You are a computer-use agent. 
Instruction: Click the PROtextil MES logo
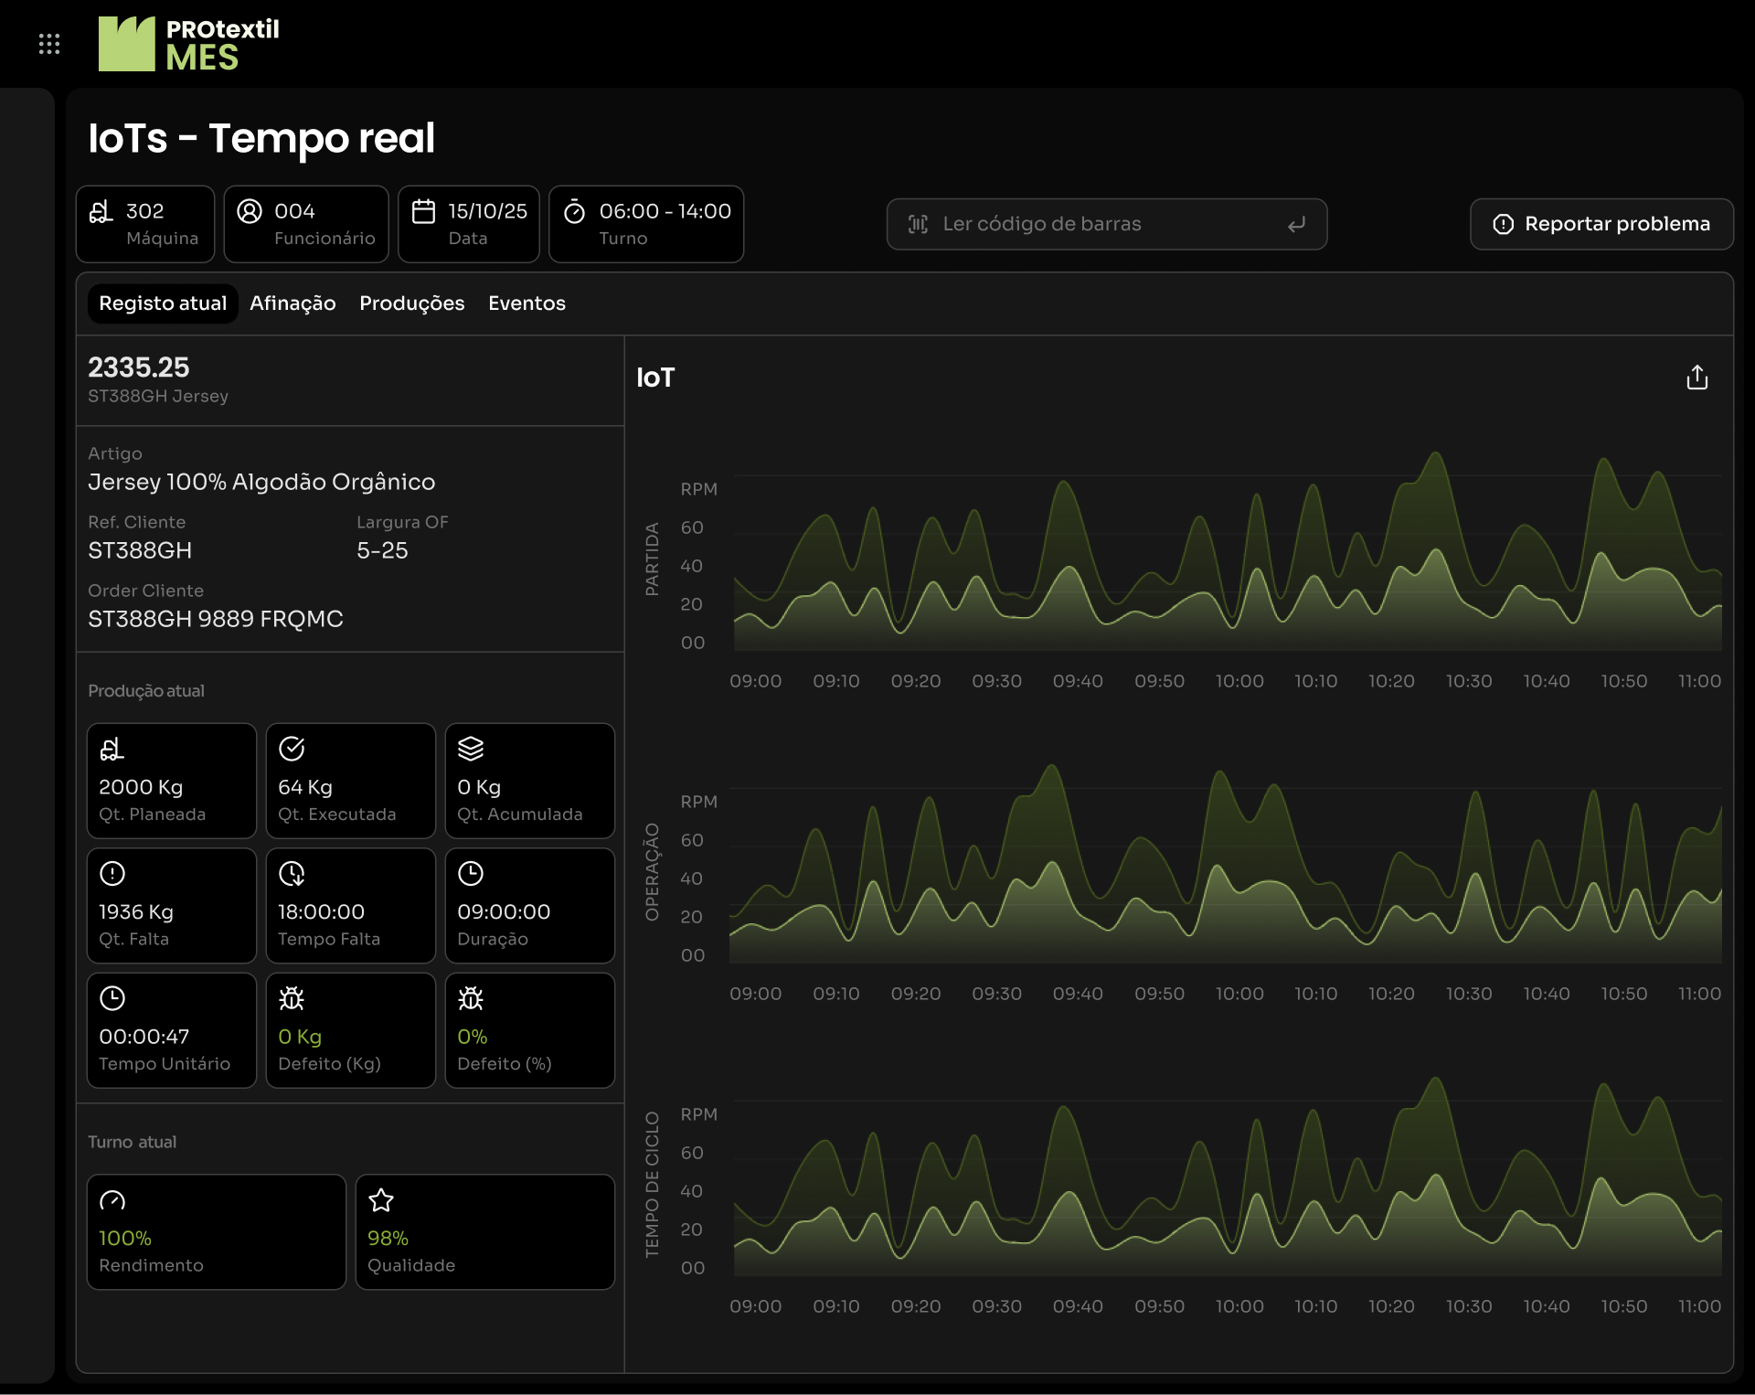click(x=189, y=44)
